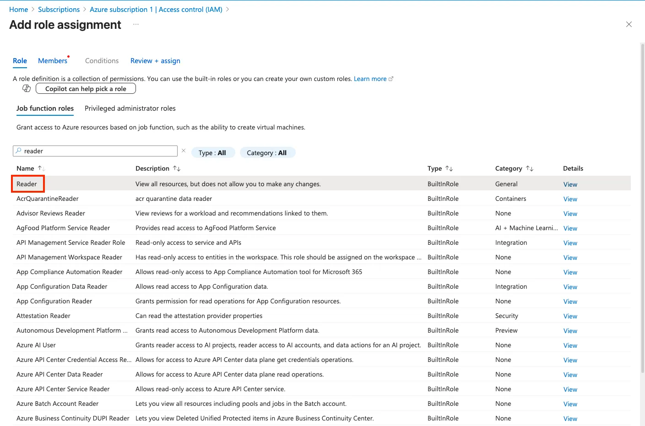Sort roles by Name column arrow
Image resolution: width=645 pixels, height=426 pixels.
(x=41, y=168)
